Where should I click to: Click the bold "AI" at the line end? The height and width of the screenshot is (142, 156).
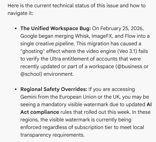(149, 105)
